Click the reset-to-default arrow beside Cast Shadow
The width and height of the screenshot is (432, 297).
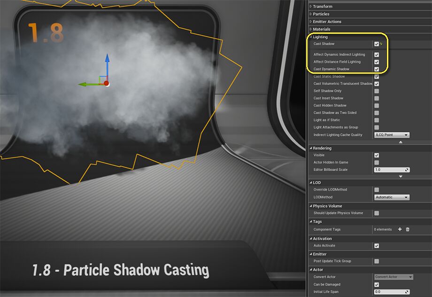[381, 44]
